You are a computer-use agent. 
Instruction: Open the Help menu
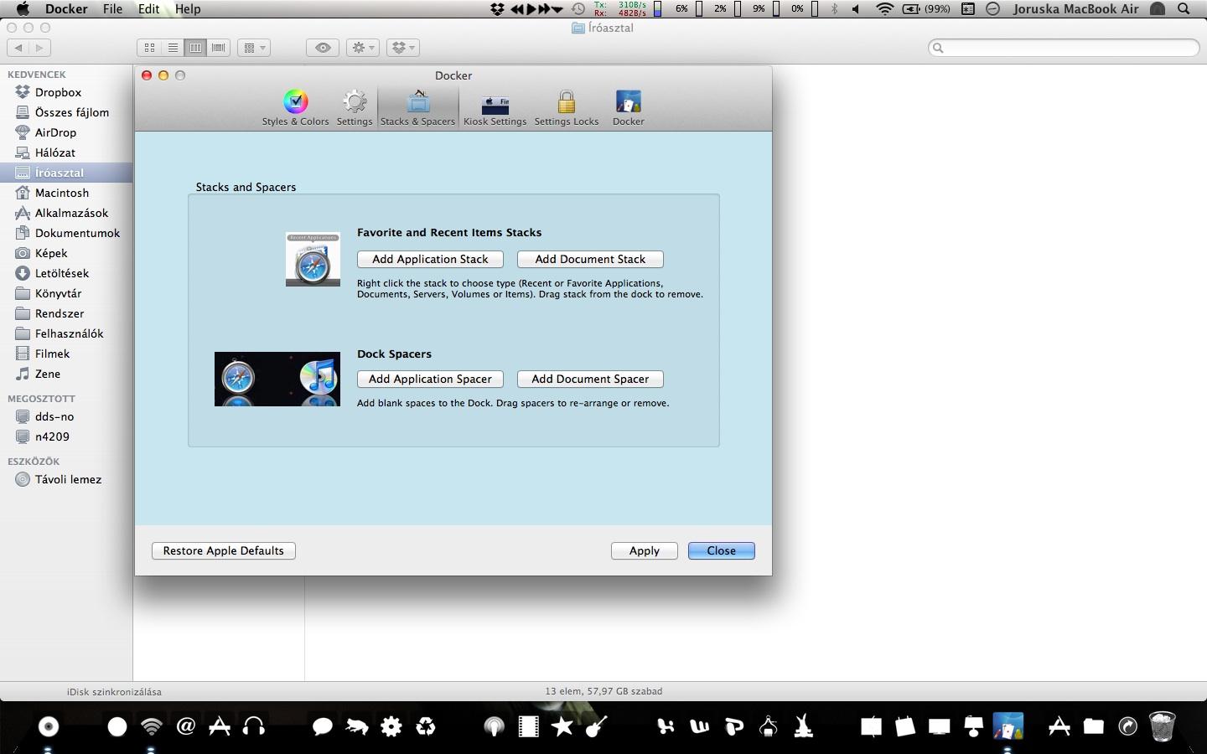[x=188, y=8]
